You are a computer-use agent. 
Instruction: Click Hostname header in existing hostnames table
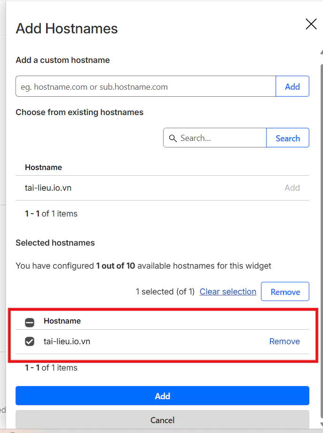[43, 167]
